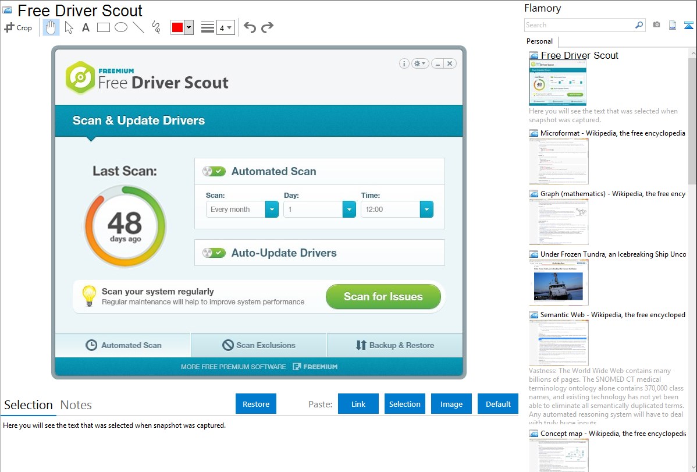This screenshot has height=472, width=697.
Task: Click the Paste Link button
Action: point(358,404)
